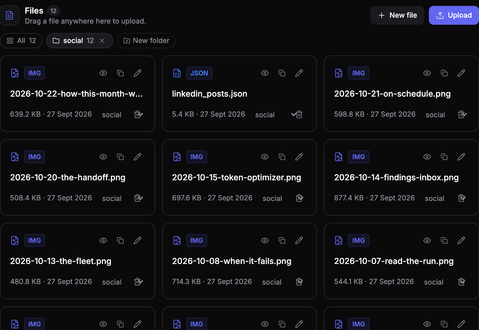Copy linkedin_posts.json file

tap(282, 73)
